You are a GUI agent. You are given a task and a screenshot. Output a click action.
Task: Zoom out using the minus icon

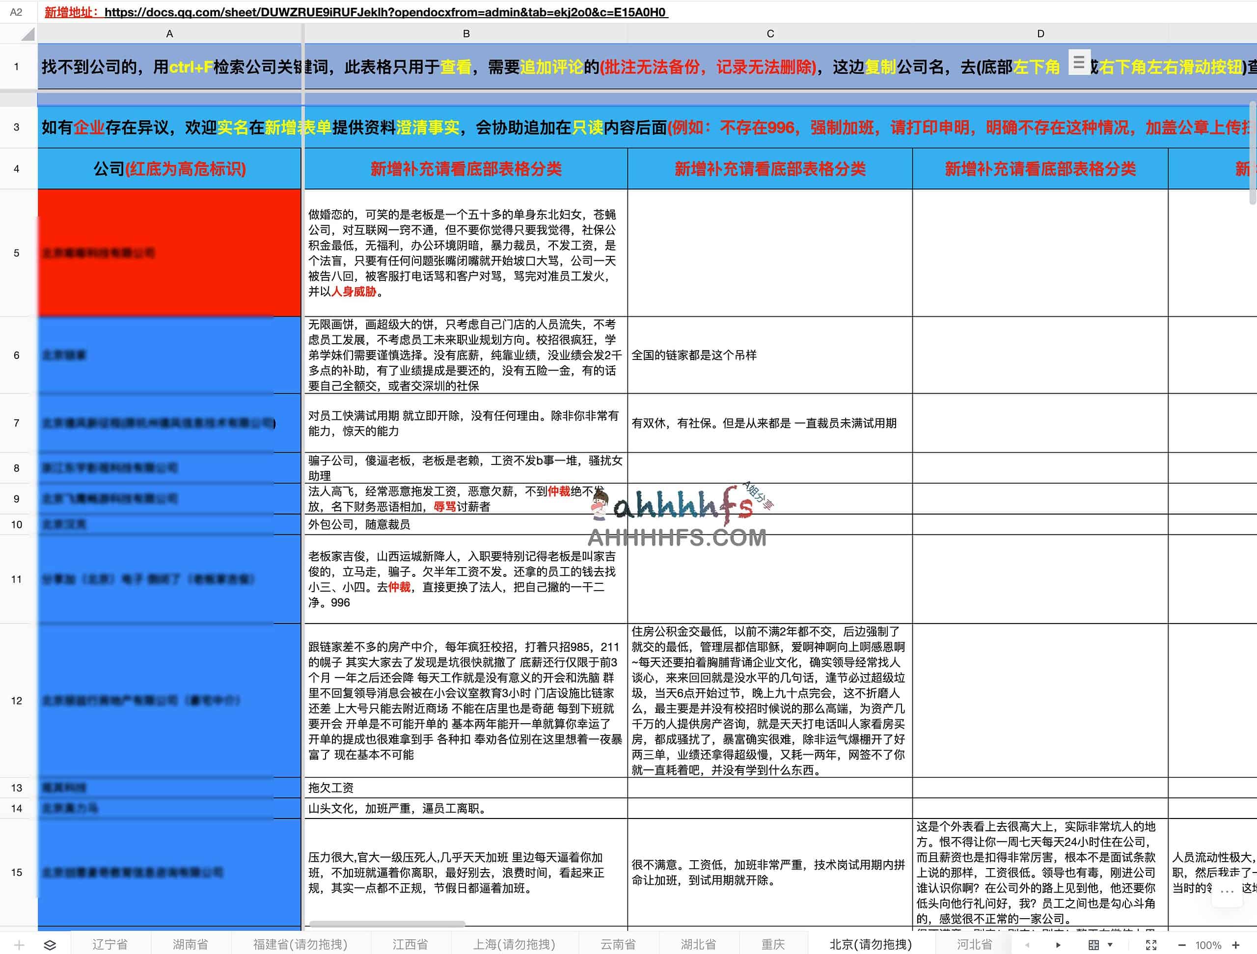click(x=1182, y=945)
